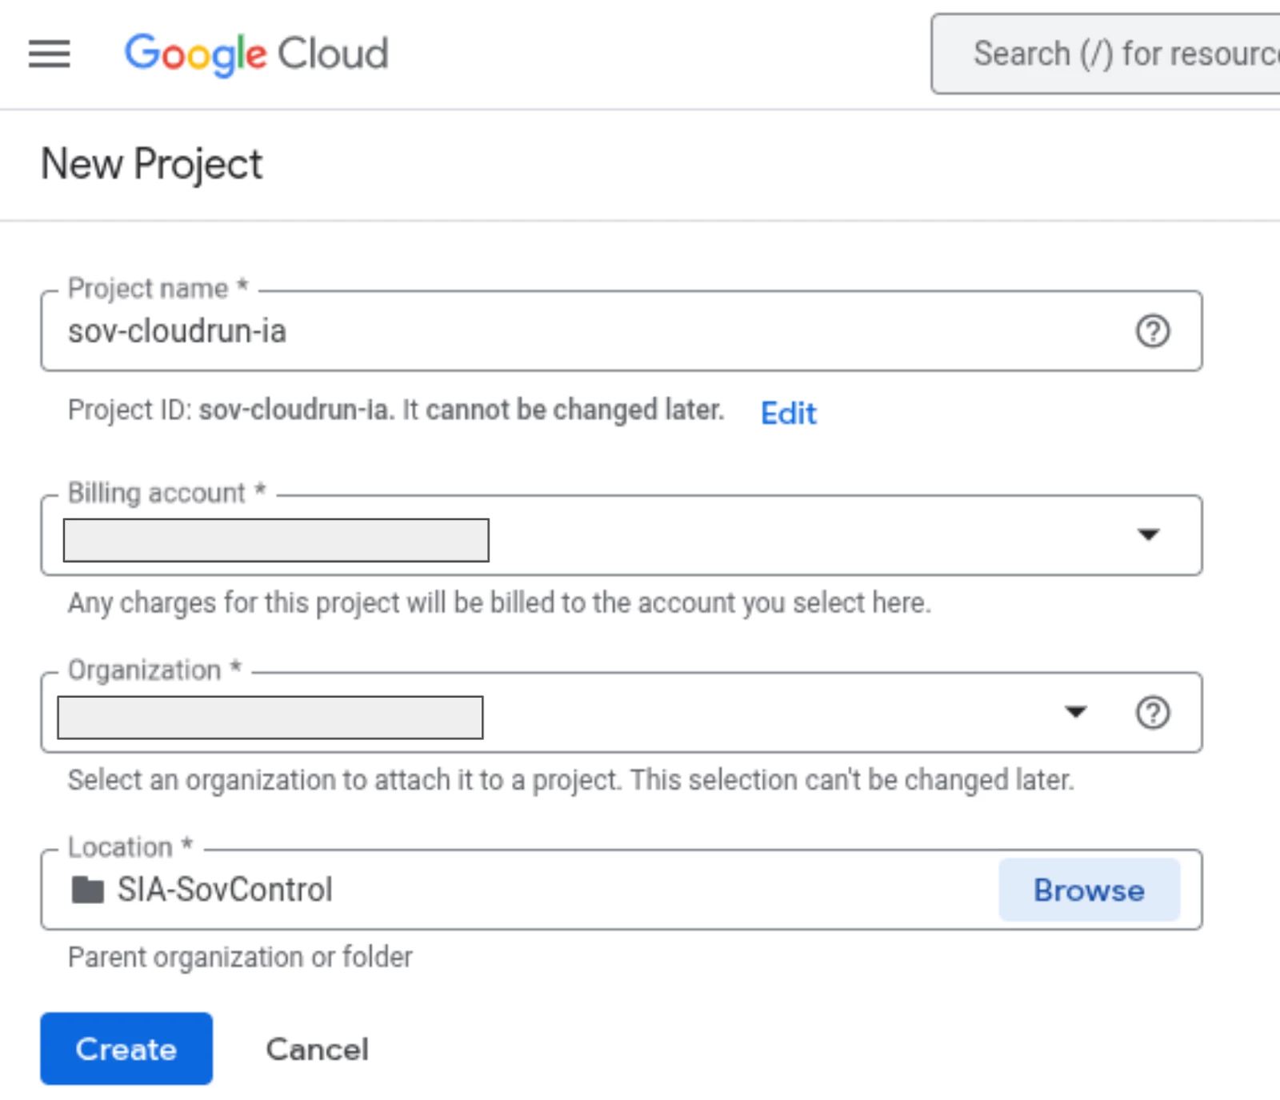This screenshot has width=1280, height=1100.
Task: Click the Google Cloud logo
Action: [x=256, y=54]
